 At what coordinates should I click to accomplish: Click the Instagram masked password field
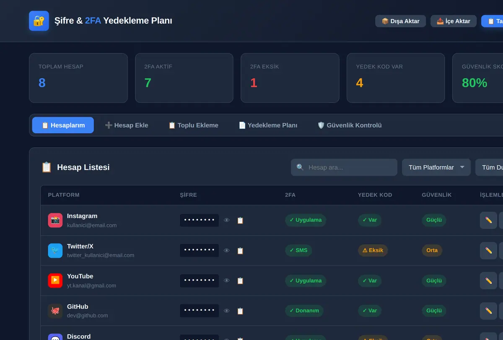(199, 220)
